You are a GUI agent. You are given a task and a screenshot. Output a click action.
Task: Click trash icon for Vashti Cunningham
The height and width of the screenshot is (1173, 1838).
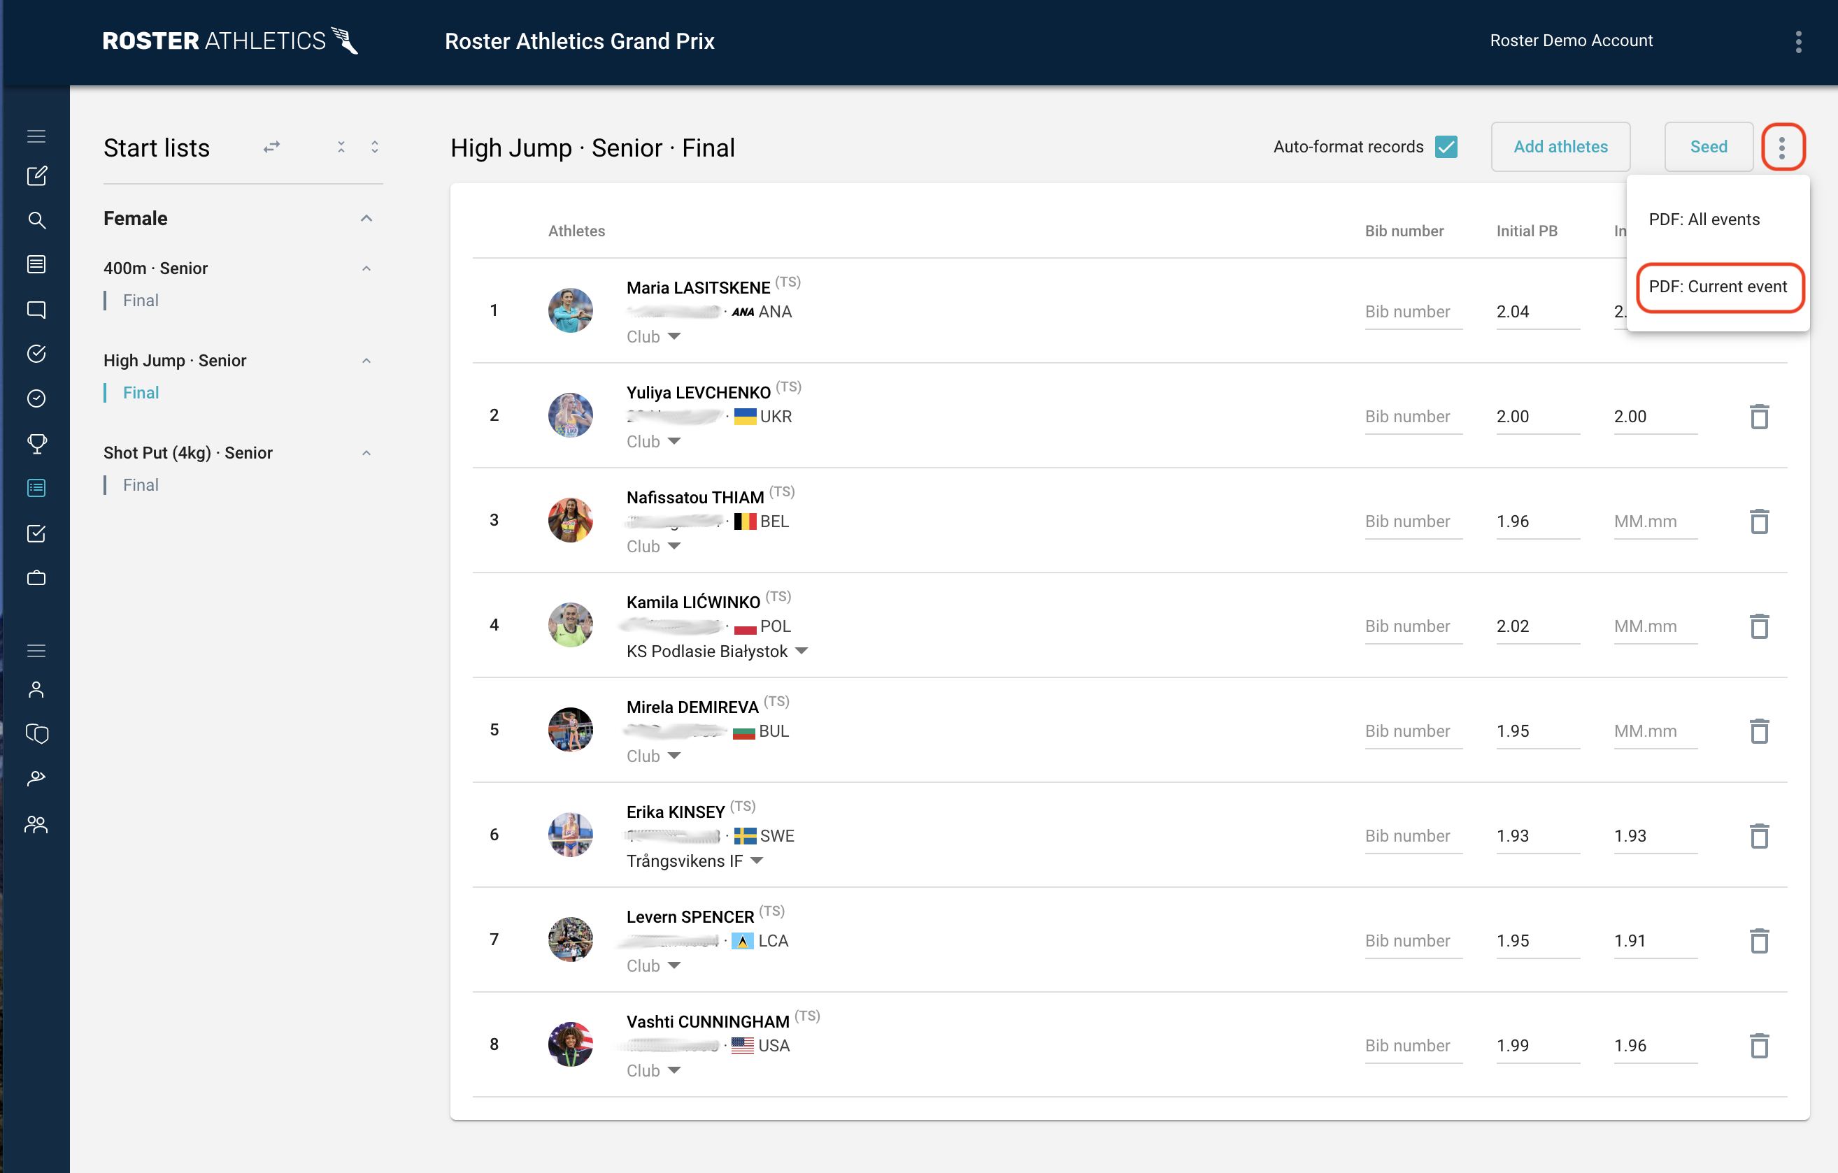click(x=1758, y=1046)
